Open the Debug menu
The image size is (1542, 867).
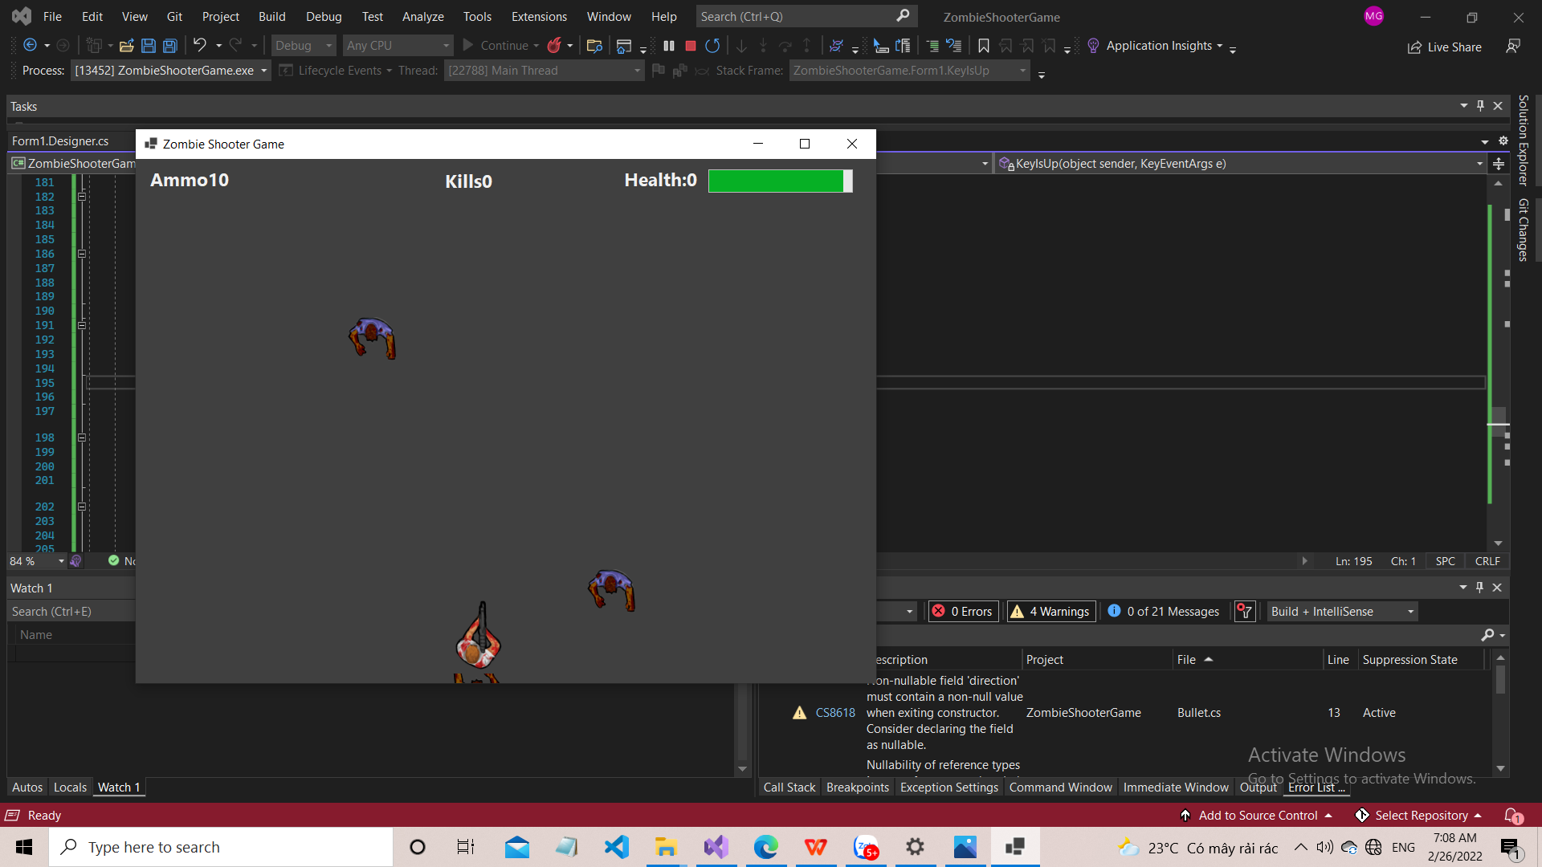pos(324,16)
